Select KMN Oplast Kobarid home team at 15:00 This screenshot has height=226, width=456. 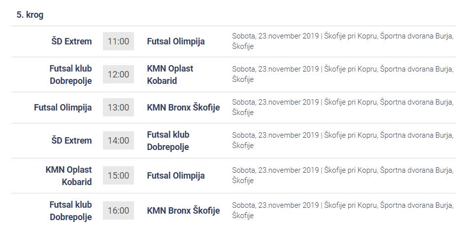68,176
